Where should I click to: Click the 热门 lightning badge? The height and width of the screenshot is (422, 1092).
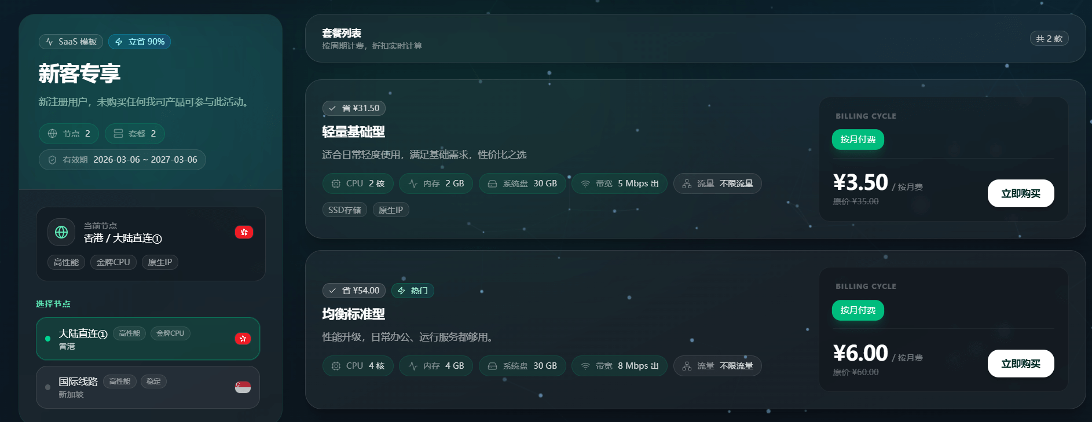tap(413, 291)
